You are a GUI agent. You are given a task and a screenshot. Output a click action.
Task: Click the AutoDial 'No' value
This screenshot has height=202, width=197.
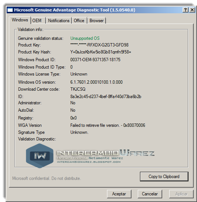coord(73,110)
